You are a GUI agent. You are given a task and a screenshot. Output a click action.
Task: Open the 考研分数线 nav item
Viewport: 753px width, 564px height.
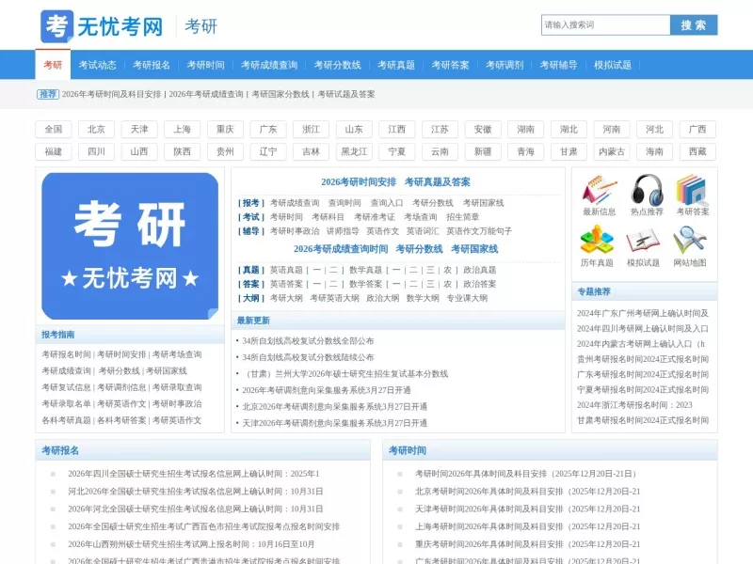337,65
